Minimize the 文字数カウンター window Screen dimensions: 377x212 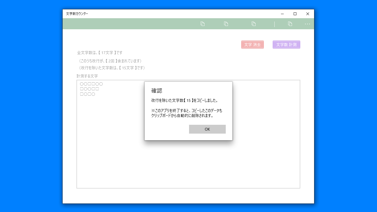[282, 14]
